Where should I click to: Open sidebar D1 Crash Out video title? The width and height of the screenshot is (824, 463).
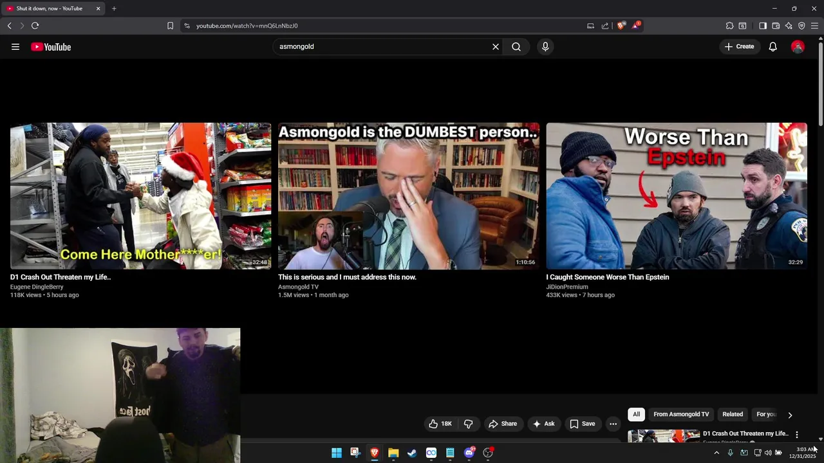(745, 433)
